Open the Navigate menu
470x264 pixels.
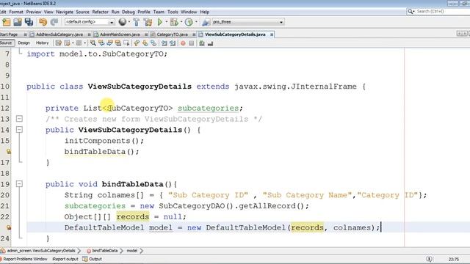(x=65, y=12)
